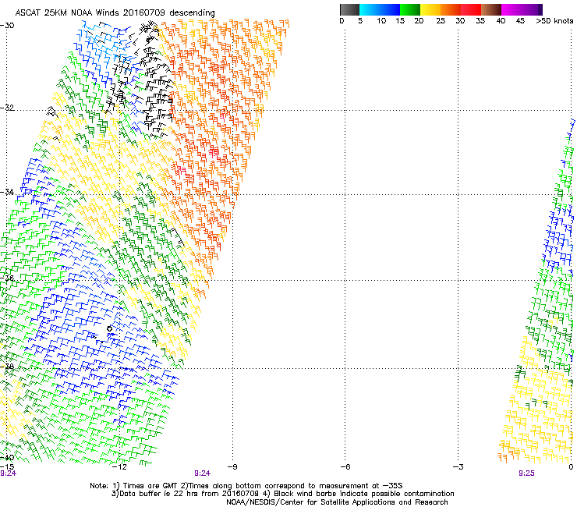Click the -38 latitude axis label
577x507 pixels.
(x=7, y=367)
